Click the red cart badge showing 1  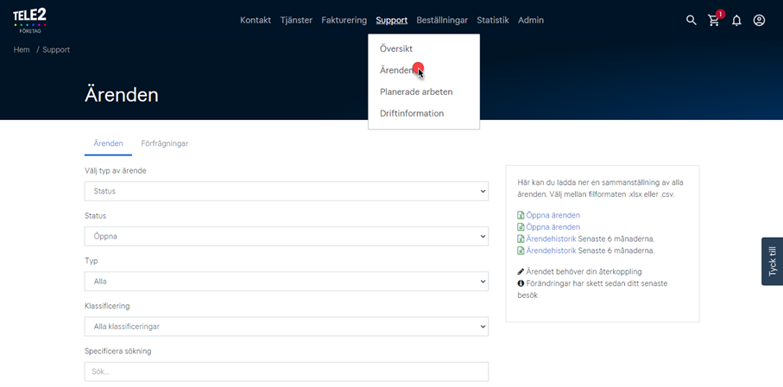[x=720, y=14]
